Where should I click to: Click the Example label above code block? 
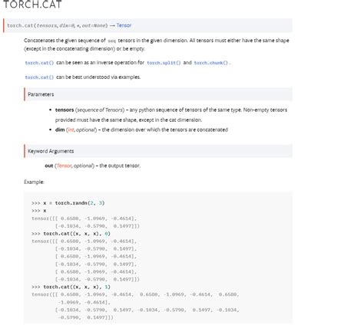point(34,182)
